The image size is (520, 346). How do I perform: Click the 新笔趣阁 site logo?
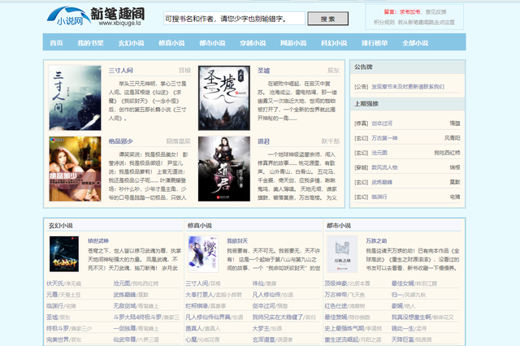coord(96,16)
